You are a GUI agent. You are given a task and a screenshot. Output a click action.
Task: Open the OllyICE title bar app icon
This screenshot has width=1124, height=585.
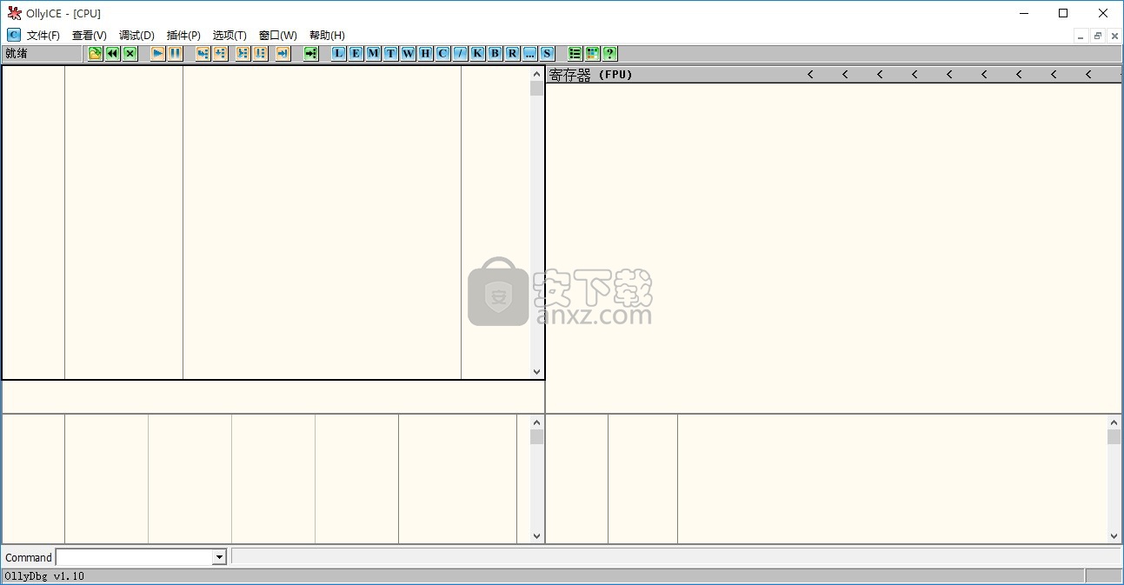(x=14, y=13)
